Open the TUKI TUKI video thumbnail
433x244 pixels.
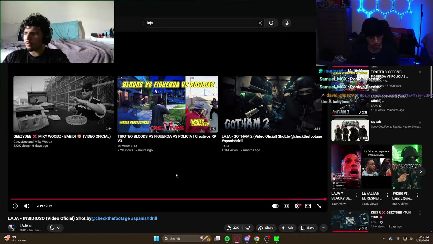350,221
